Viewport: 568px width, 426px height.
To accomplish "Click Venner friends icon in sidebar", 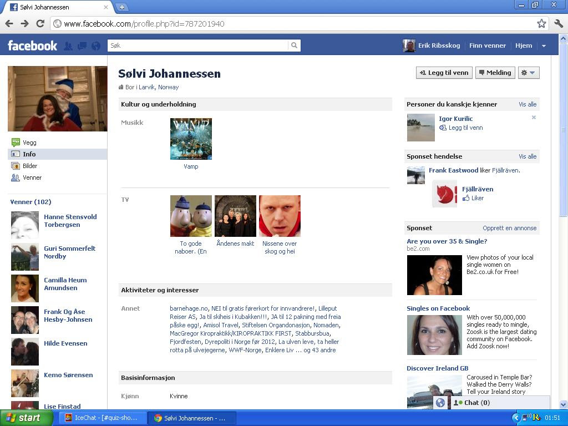I will tap(15, 177).
